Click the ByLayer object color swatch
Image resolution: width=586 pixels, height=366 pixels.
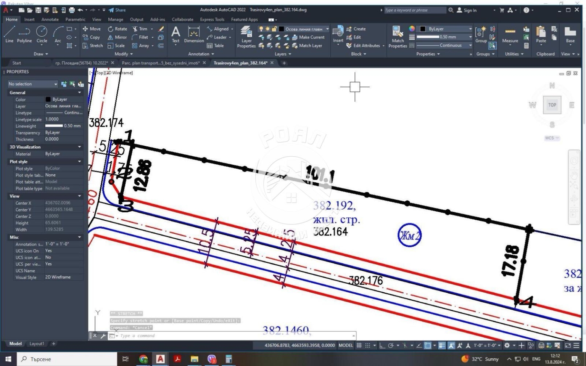tap(423, 29)
